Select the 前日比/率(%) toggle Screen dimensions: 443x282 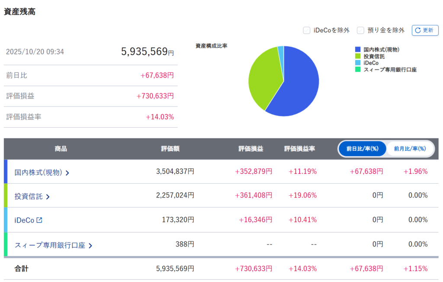(x=363, y=149)
